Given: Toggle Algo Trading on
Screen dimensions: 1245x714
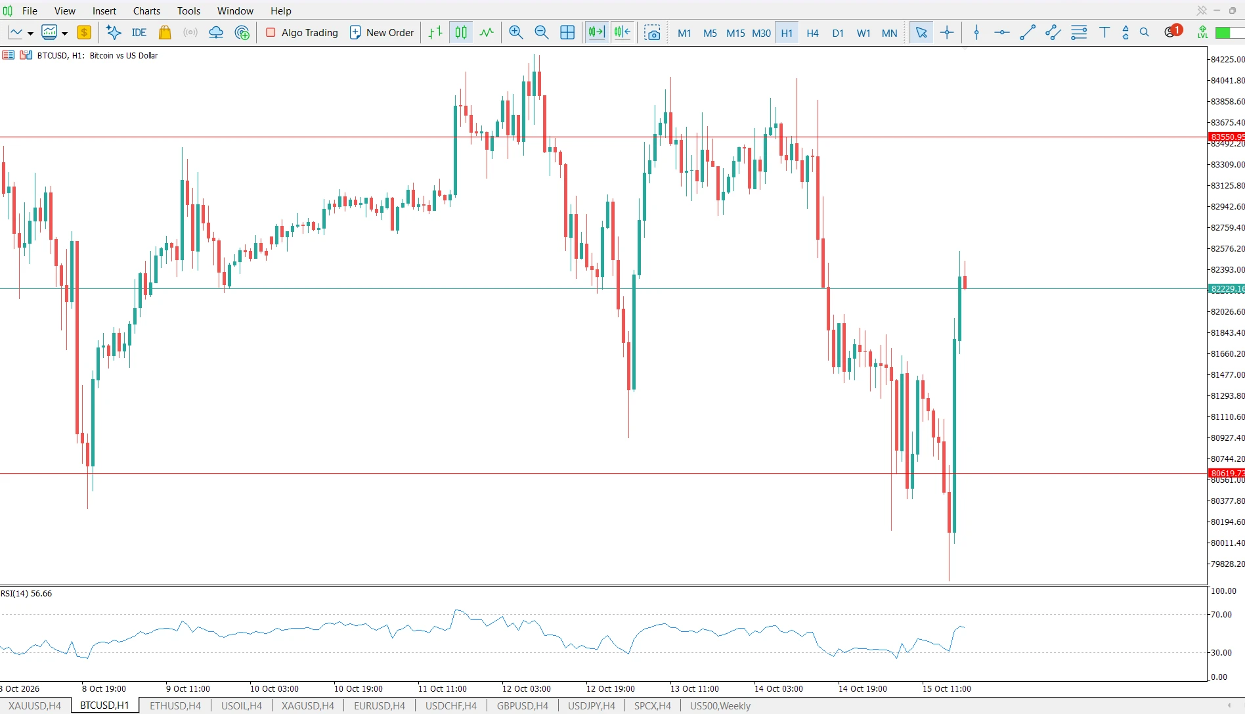Looking at the screenshot, I should click(302, 32).
